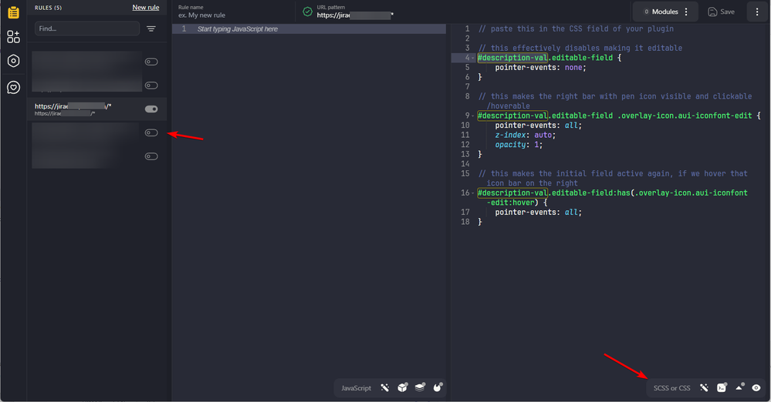The width and height of the screenshot is (771, 402).
Task: Open the modules grid icon in sidebar
Action: click(x=13, y=37)
